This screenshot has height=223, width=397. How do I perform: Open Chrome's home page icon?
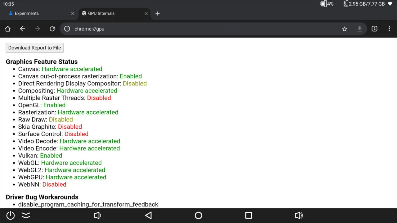point(7,28)
